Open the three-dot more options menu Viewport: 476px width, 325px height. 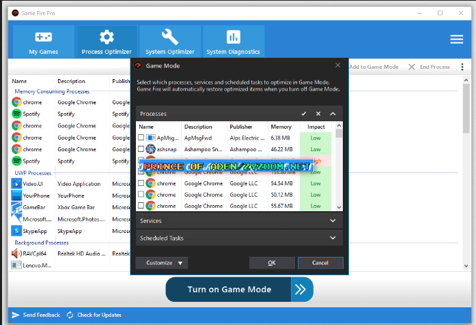pos(462,67)
